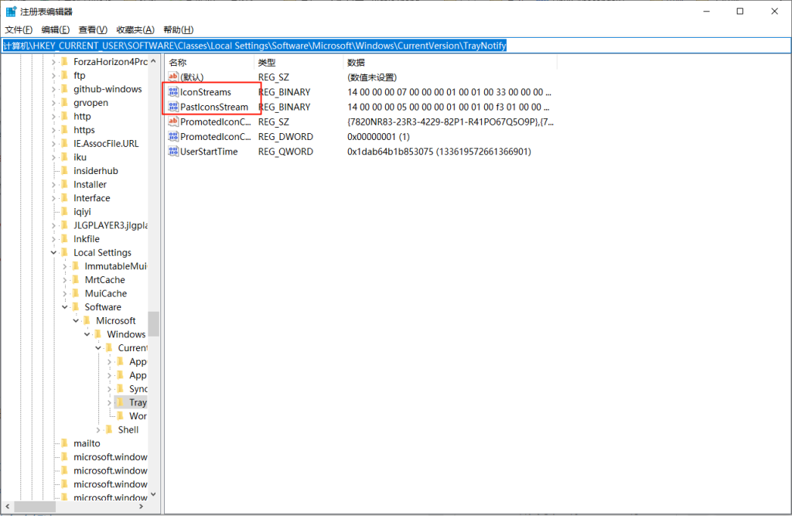Click the binary icon beside PastIconsStream
792x516 pixels.
point(173,107)
